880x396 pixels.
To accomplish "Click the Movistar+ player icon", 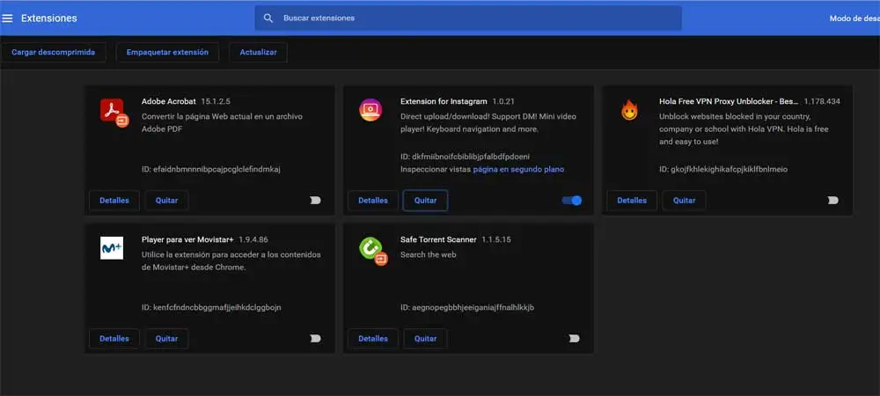I will click(112, 248).
